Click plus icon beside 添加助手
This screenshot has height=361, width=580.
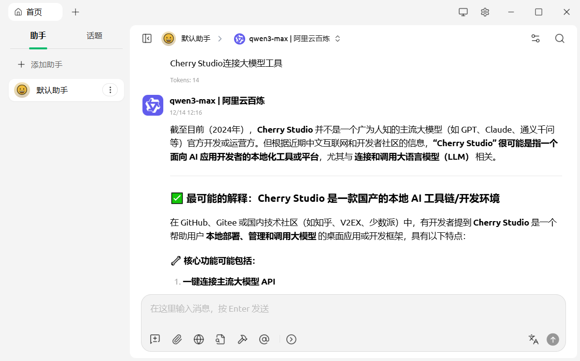click(21, 65)
